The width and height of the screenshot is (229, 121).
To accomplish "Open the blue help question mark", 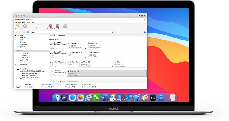I will (145, 33).
